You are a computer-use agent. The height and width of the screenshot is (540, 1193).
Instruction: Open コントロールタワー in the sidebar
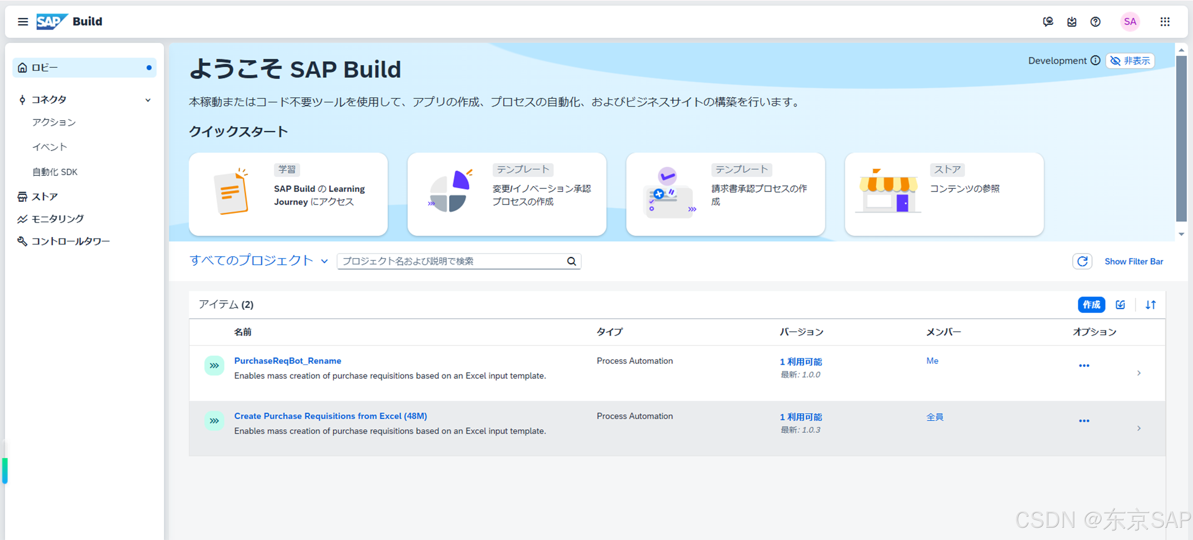coord(70,241)
